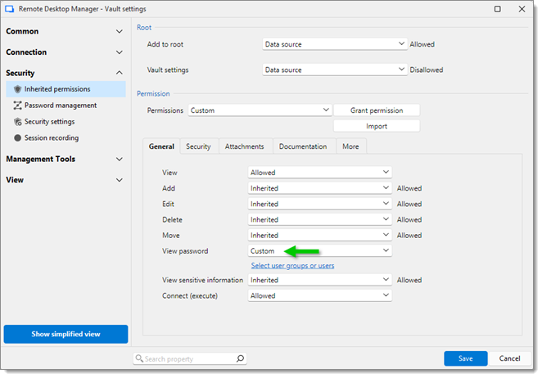The image size is (542, 378).
Task: Collapse the Security section
Action: click(x=120, y=73)
